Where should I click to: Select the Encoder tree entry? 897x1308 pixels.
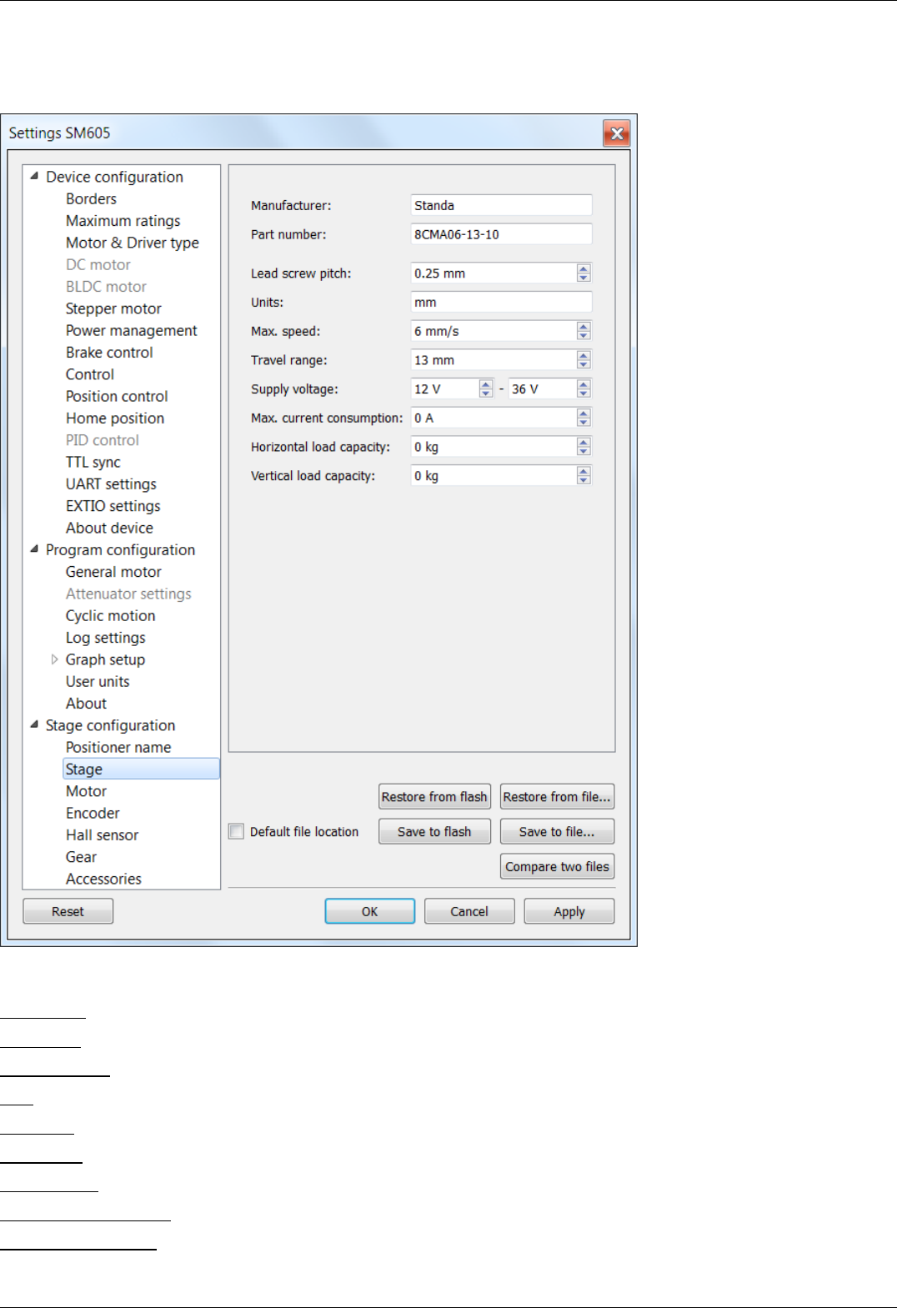click(93, 813)
